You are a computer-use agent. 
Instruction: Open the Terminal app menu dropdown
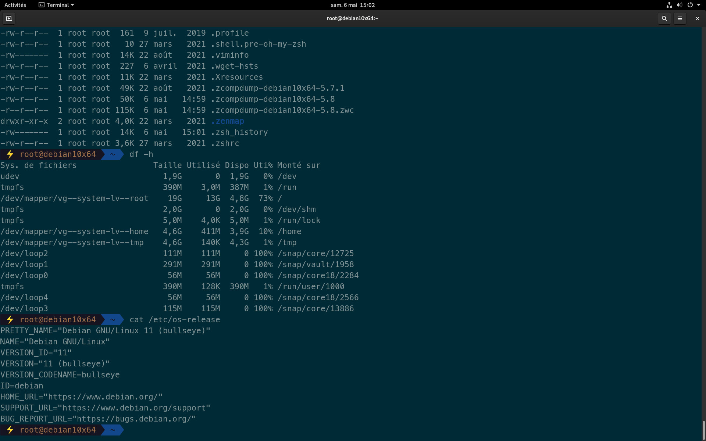pyautogui.click(x=57, y=5)
